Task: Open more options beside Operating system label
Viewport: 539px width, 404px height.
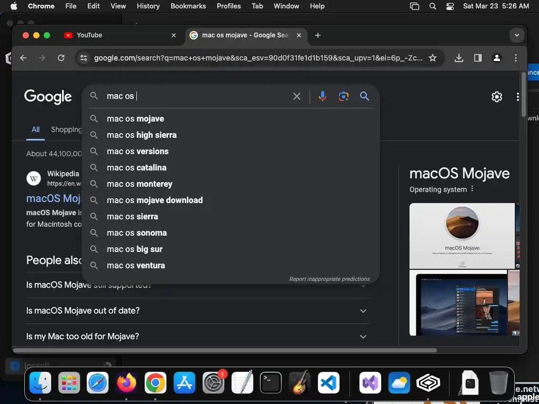Action: coord(472,189)
